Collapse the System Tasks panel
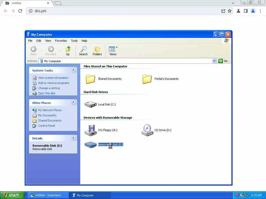266x199 pixels. [x=73, y=70]
